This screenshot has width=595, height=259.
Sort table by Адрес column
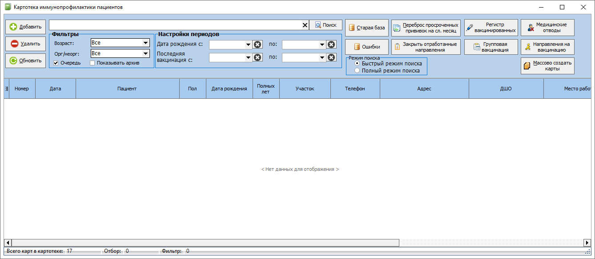(424, 89)
